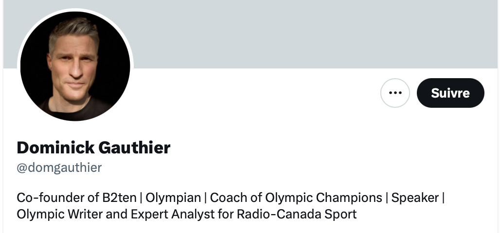Select the display name Dominick Gauthier
This screenshot has height=233, width=500.
tap(93, 148)
